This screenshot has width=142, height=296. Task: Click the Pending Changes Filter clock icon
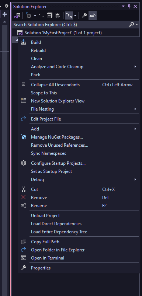(x=28, y=16)
